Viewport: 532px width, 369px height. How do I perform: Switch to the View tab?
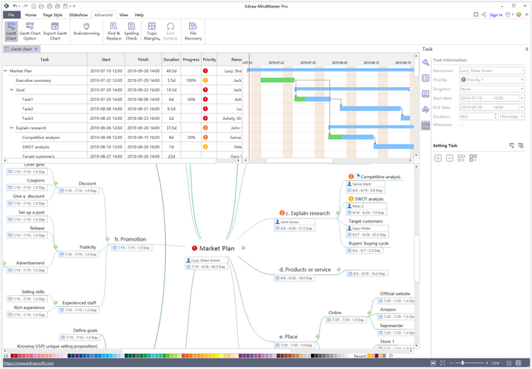(124, 15)
